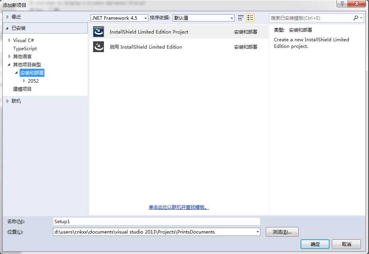
Task: Select the Visual C# label
Action: [x=24, y=41]
